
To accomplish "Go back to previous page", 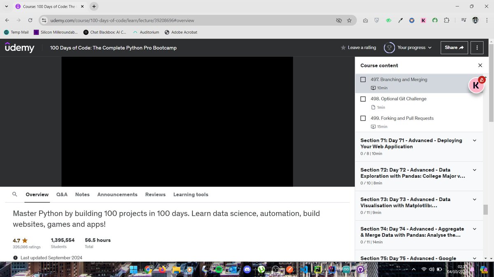I will click(x=7, y=20).
